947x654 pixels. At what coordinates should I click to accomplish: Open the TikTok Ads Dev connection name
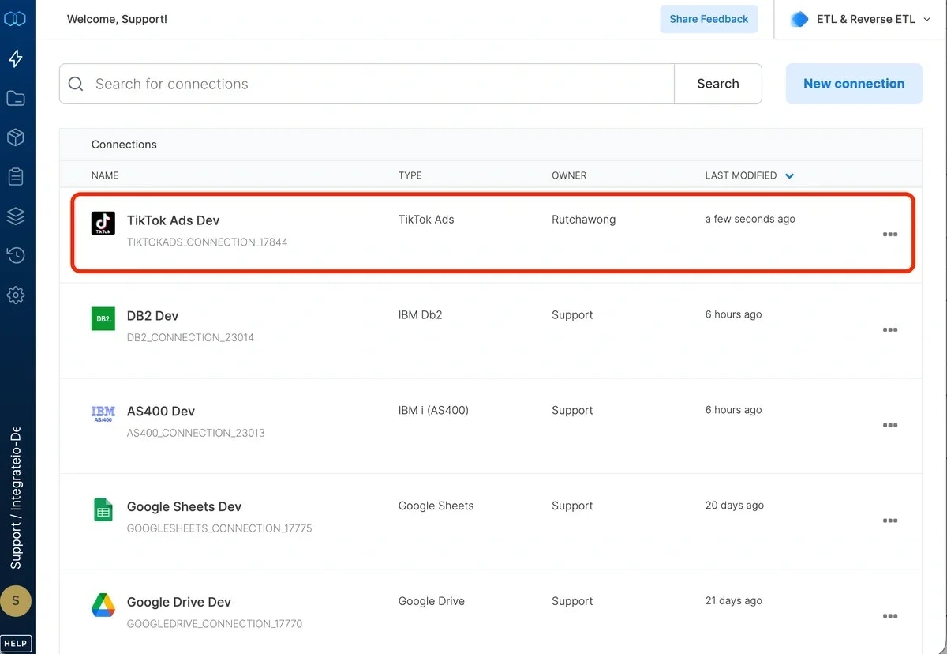[174, 220]
